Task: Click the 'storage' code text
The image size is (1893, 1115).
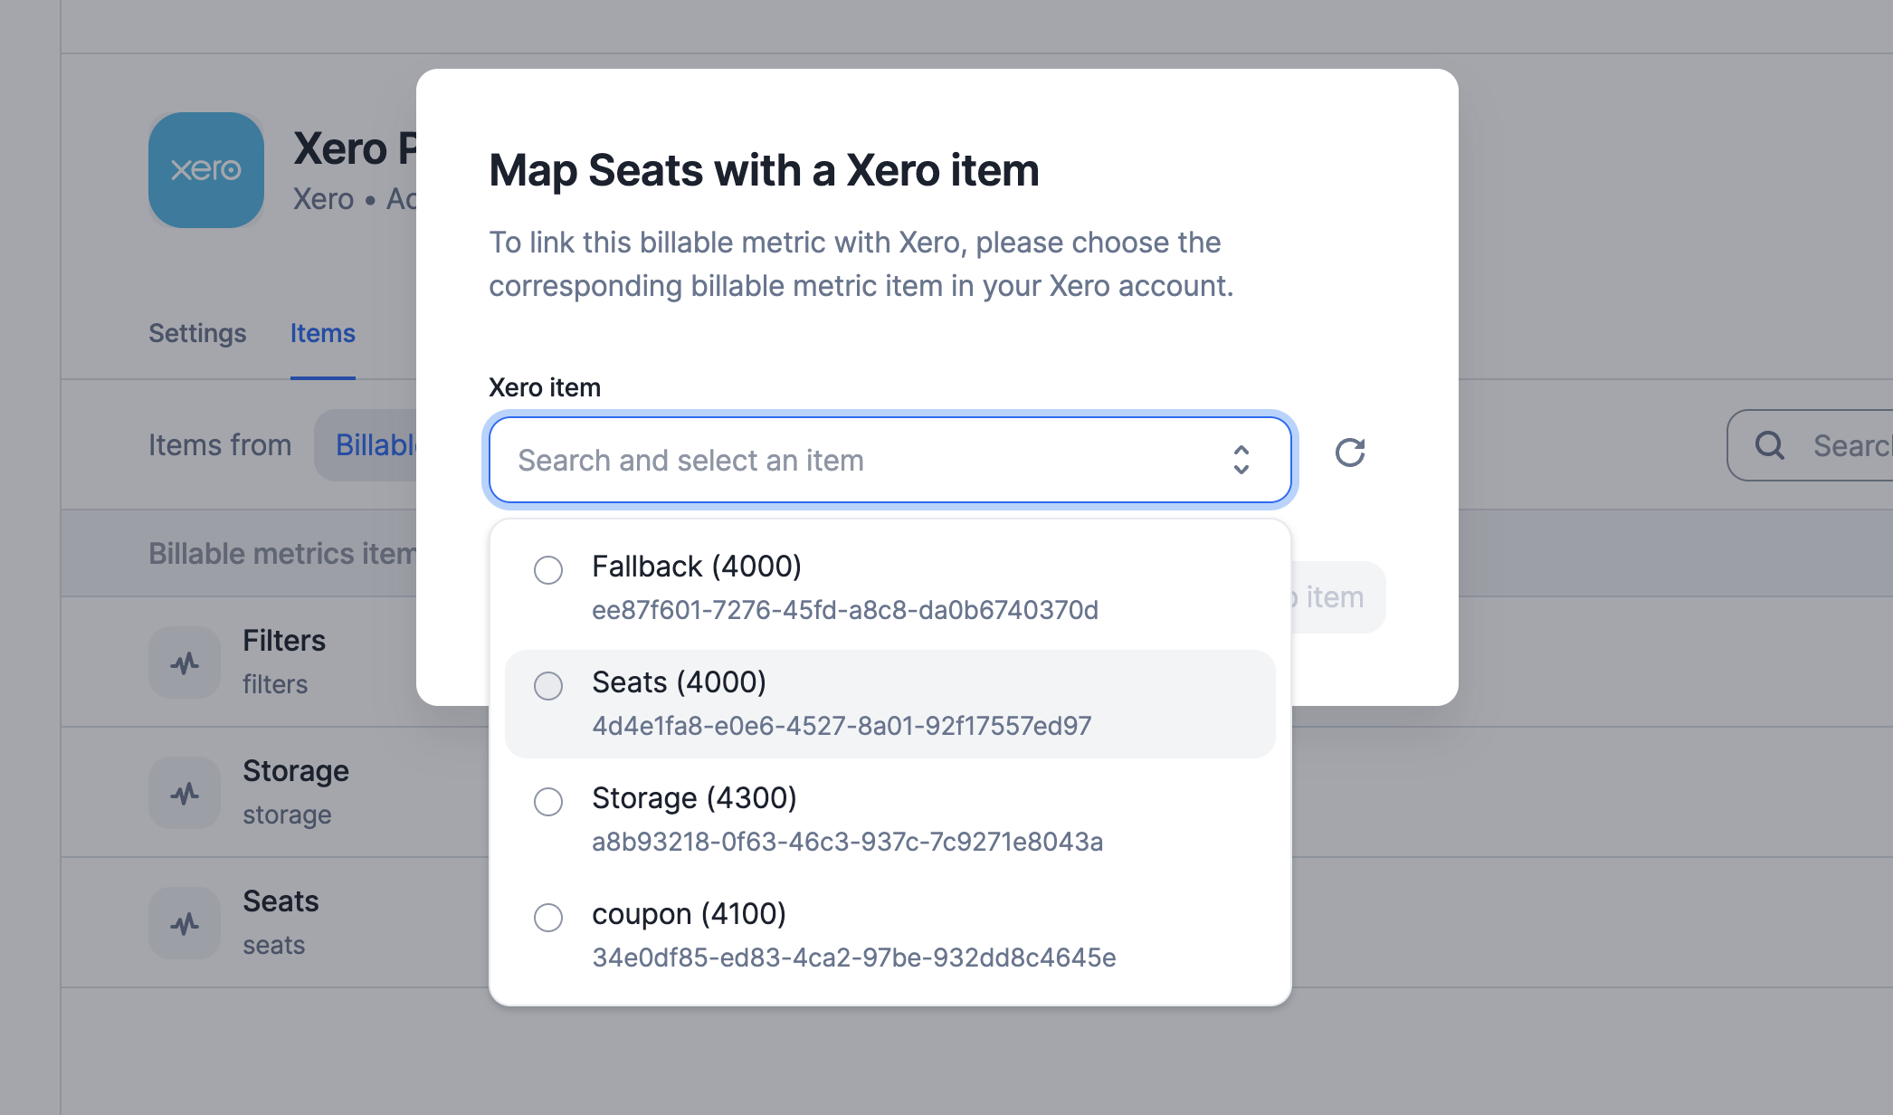Action: point(287,815)
